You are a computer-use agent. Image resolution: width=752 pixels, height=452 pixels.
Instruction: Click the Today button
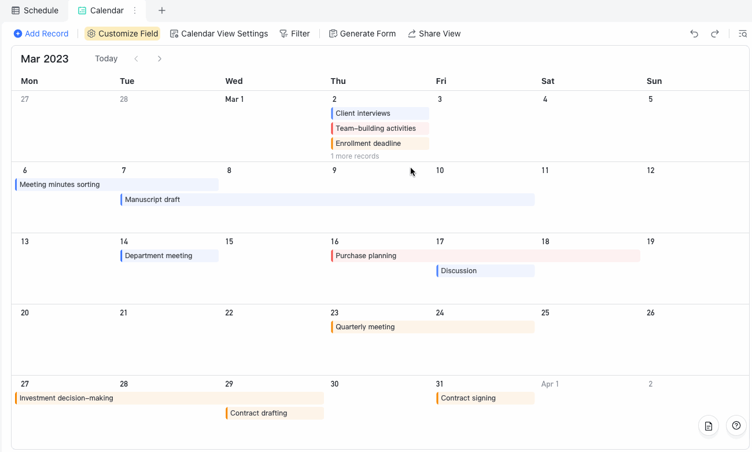[106, 58]
